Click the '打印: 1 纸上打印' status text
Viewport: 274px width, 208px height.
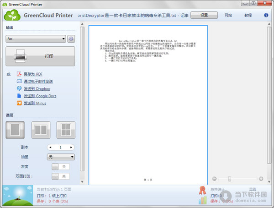[52, 196]
